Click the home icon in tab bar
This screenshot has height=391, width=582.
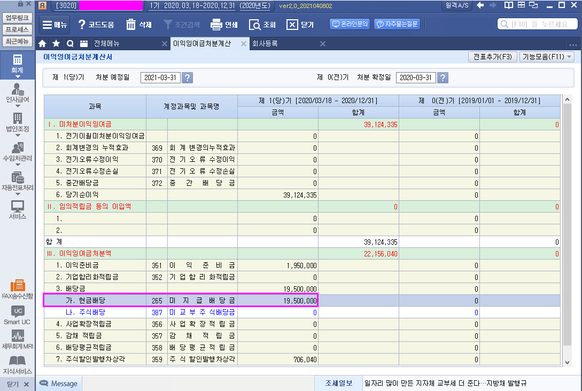pos(42,44)
